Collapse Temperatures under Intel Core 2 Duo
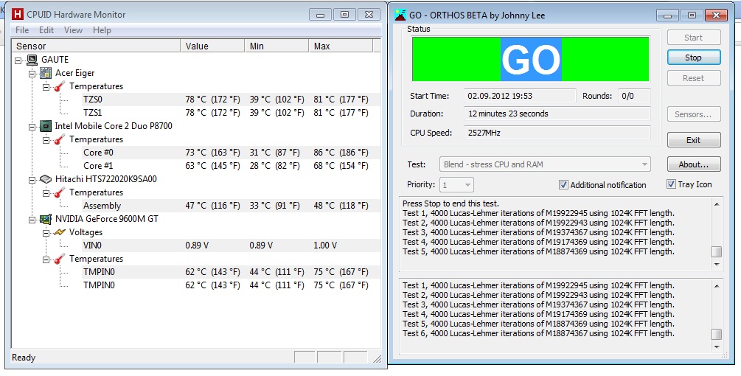 click(x=46, y=139)
